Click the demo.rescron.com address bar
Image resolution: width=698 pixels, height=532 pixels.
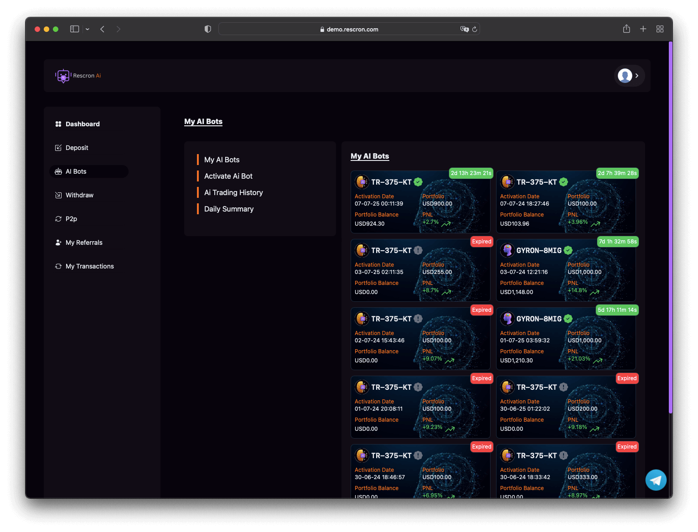pyautogui.click(x=349, y=29)
